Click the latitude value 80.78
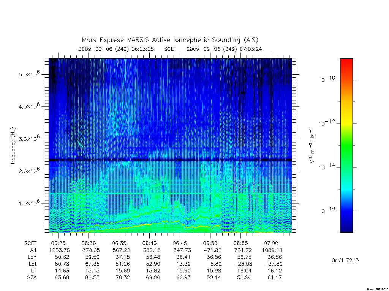Screen dimensions: 389x291 click(x=62, y=264)
